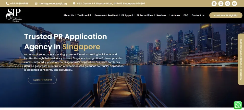244x110 pixels.
Task: Open the PR Formalities menu item
Action: point(145,15)
